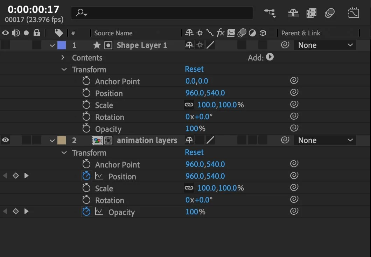The height and width of the screenshot is (257, 371).
Task: Select the Shape Layer 1 layer name
Action: click(x=142, y=45)
